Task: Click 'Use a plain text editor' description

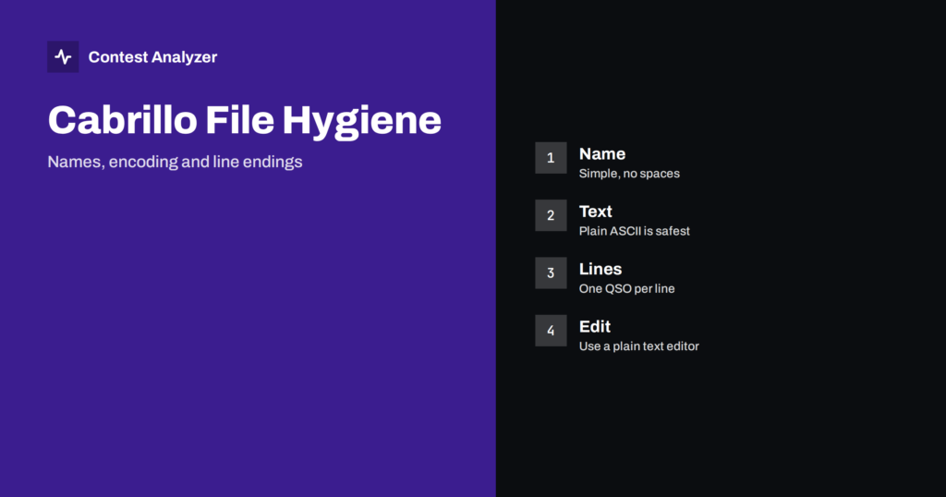Action: point(639,346)
